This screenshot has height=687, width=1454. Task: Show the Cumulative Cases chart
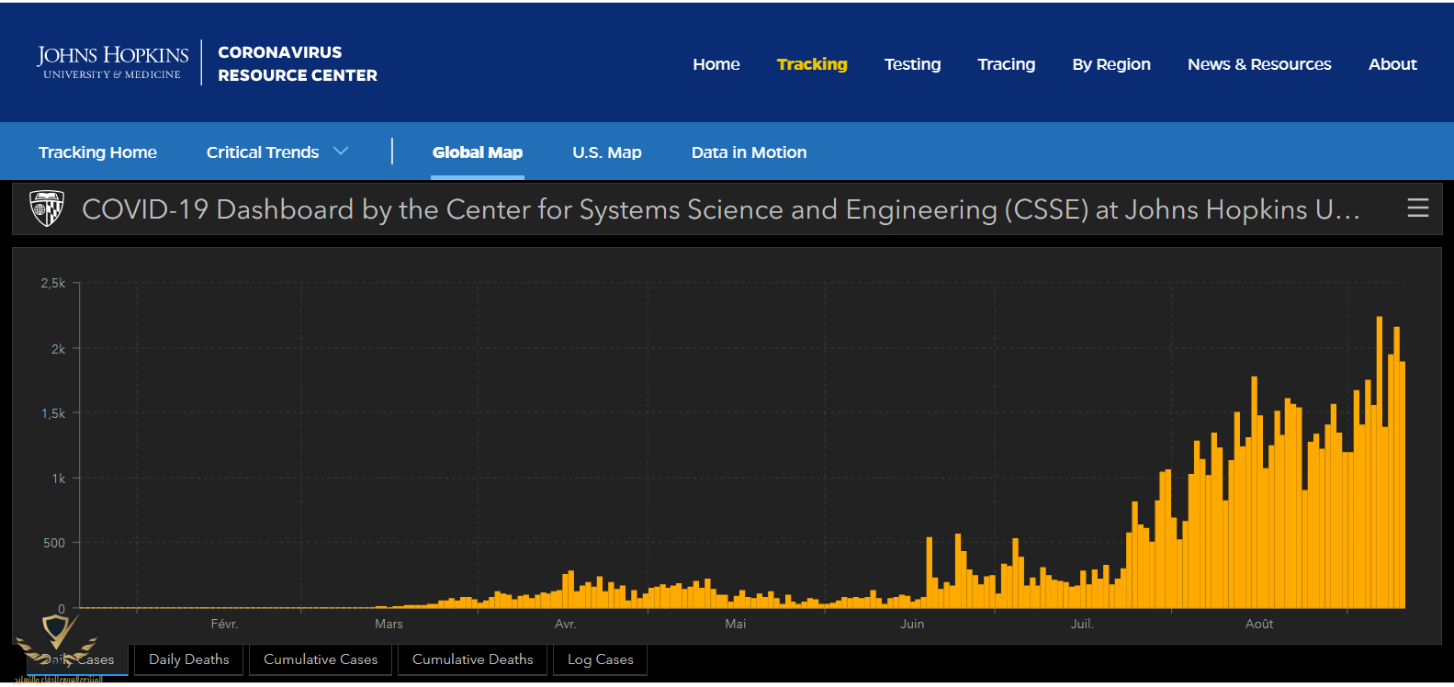point(321,659)
